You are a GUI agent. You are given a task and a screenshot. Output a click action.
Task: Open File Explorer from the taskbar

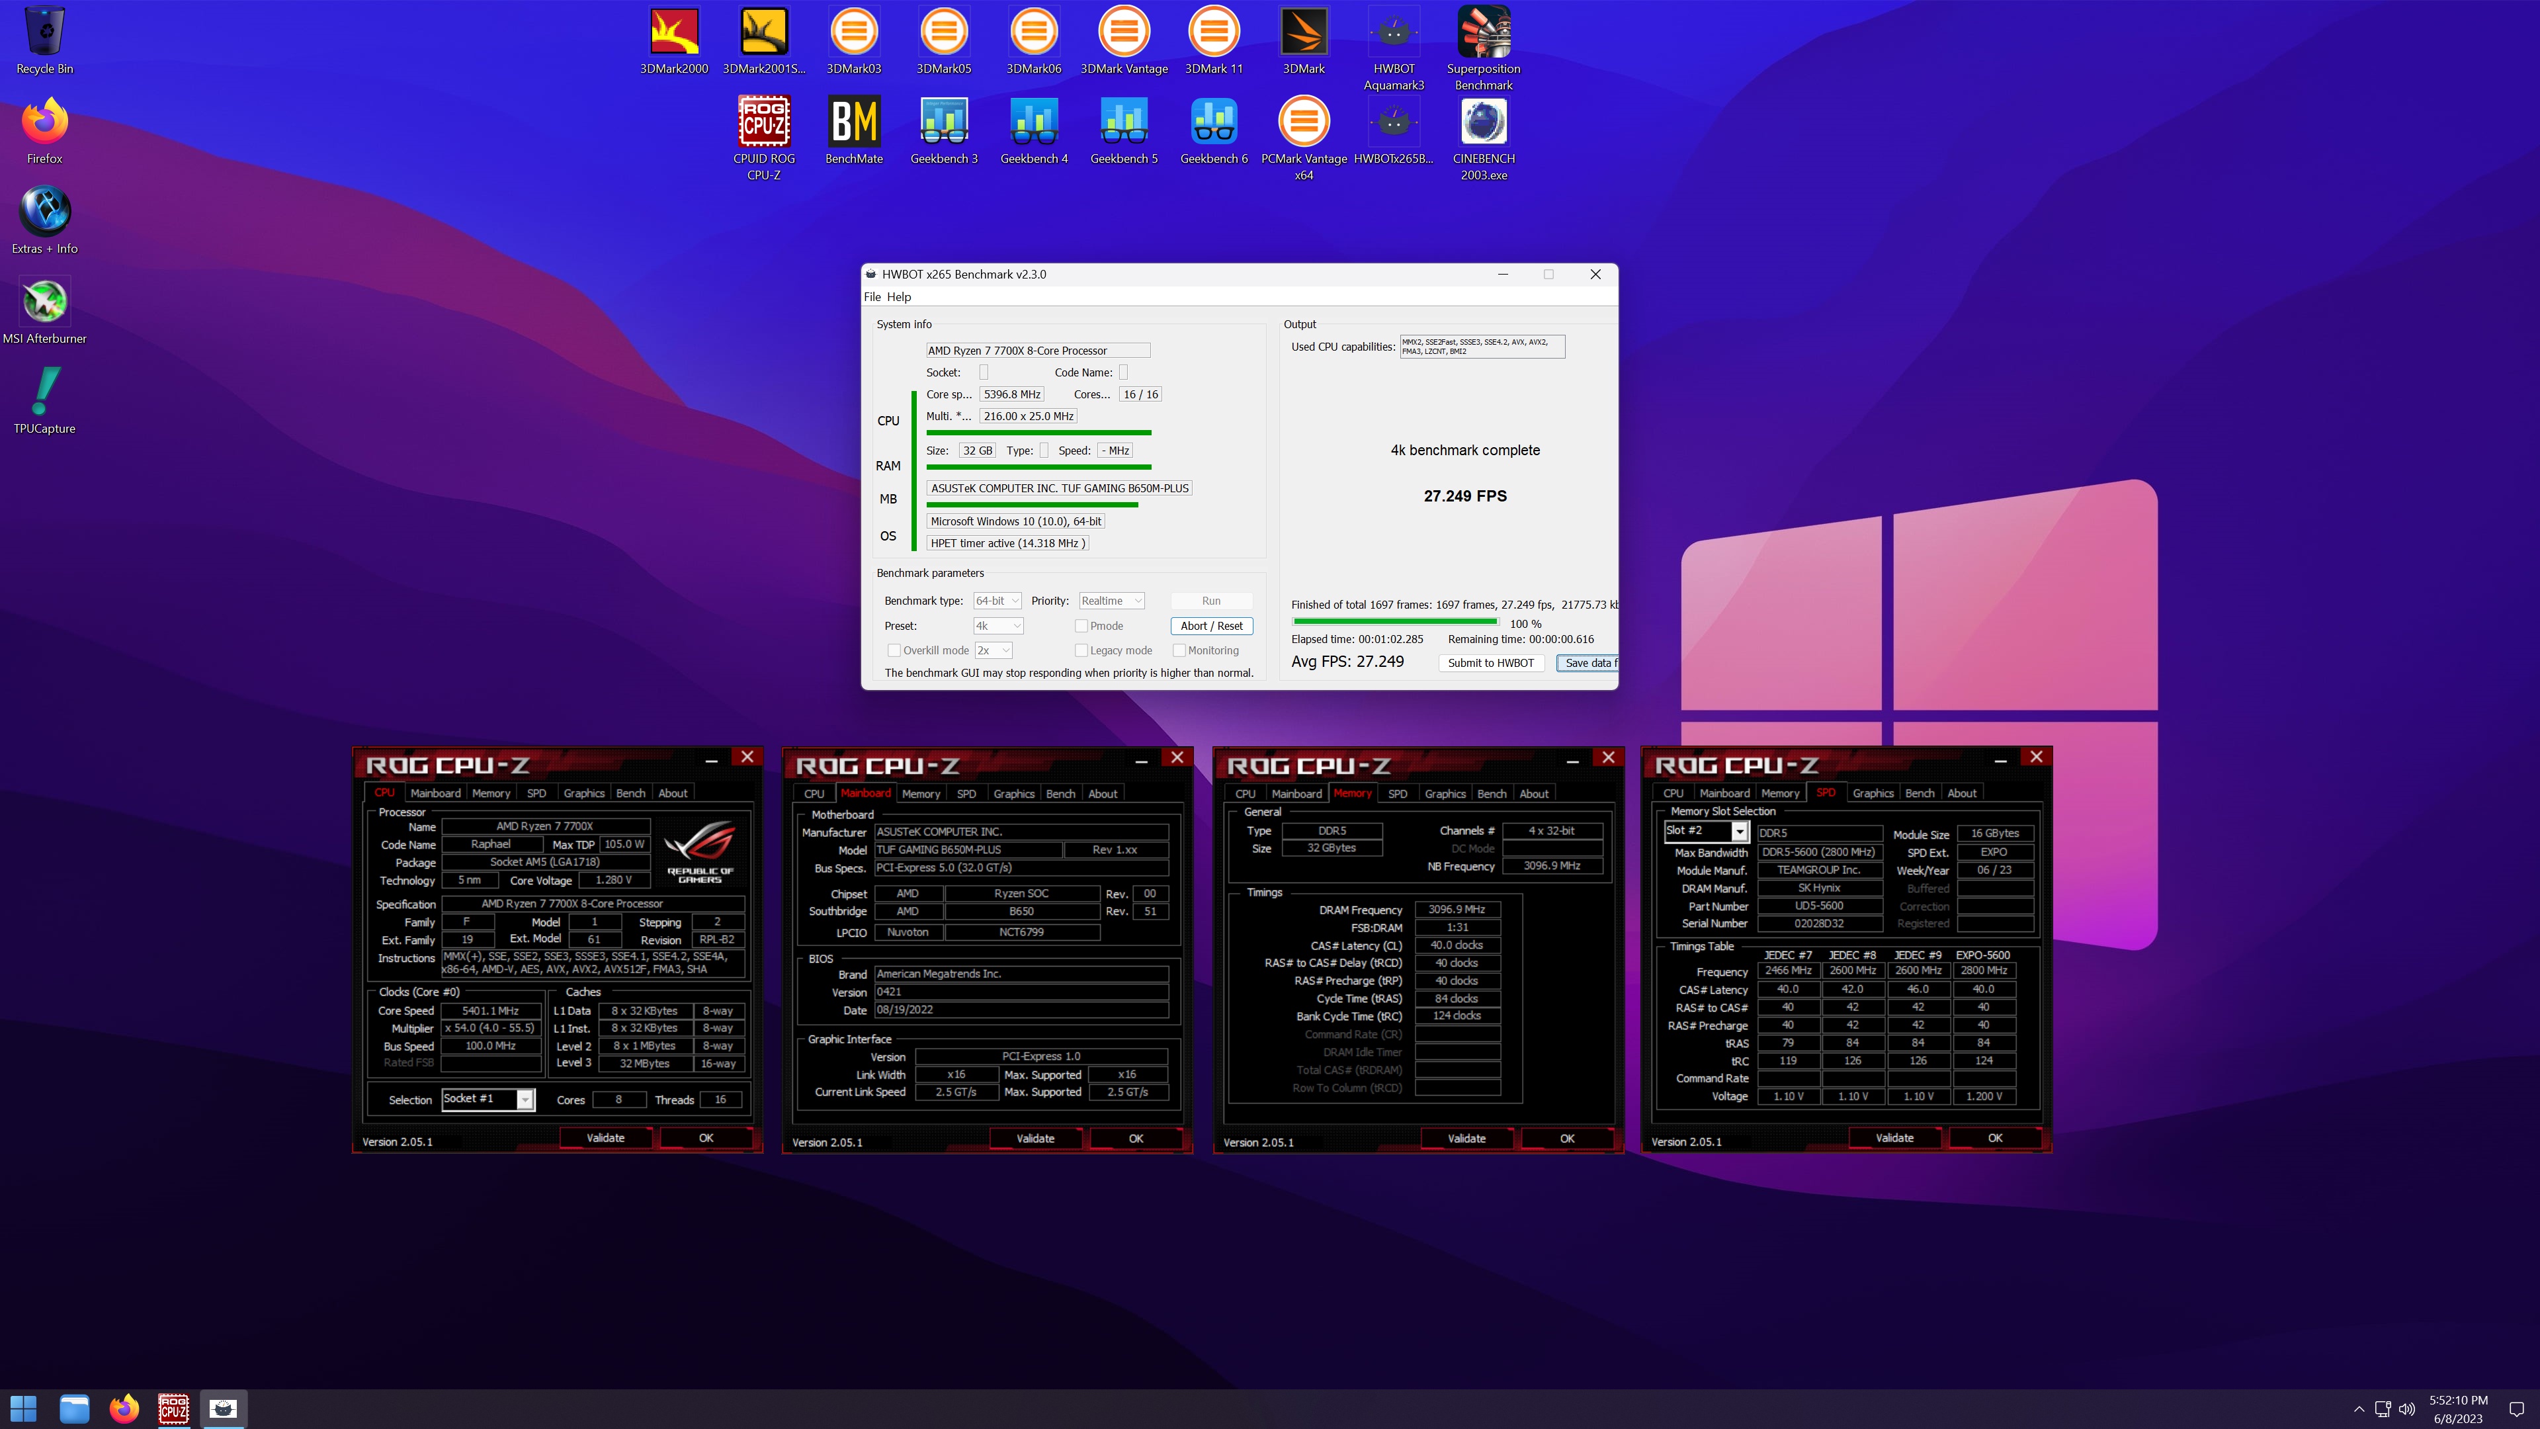click(74, 1408)
